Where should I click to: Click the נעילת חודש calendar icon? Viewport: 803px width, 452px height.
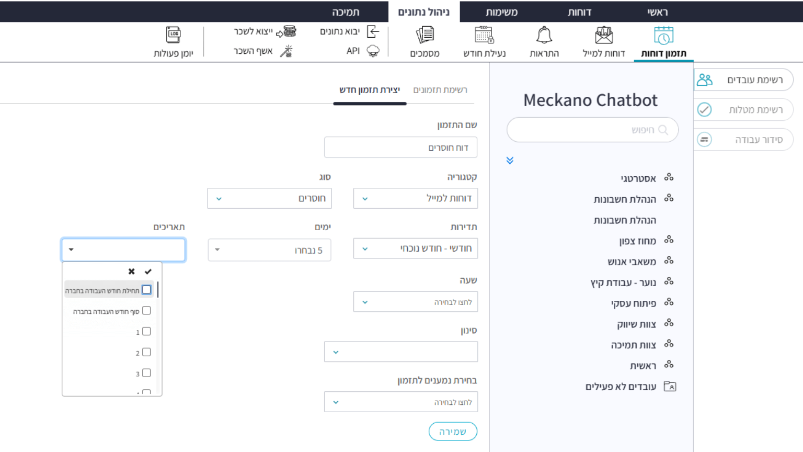tap(484, 36)
